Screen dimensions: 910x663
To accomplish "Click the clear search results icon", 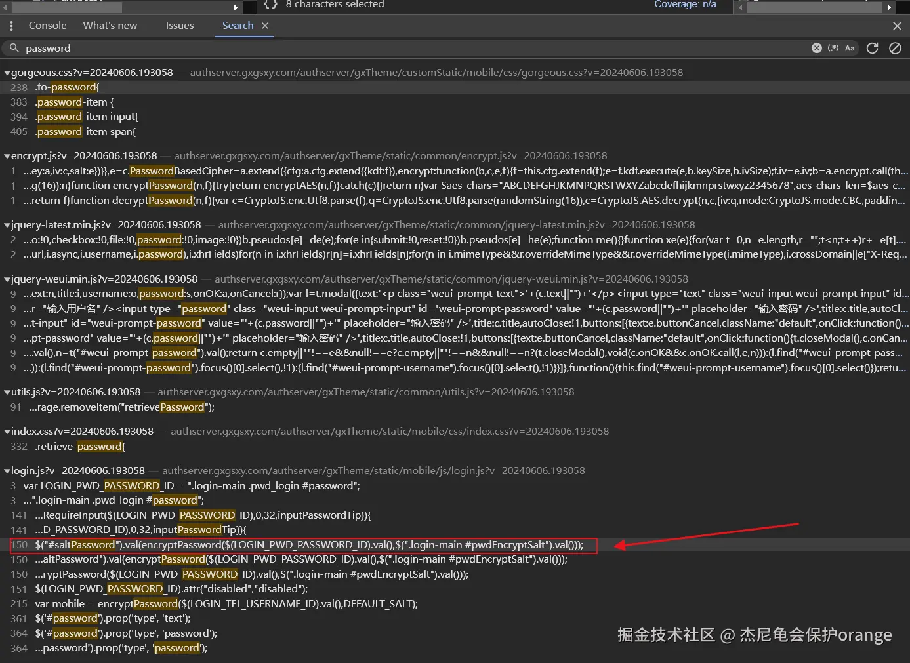I will (x=895, y=48).
